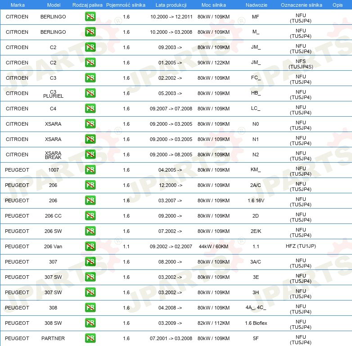The image size is (352, 346).
Task: Click the body code 4A_, 4C_
Action: [x=256, y=307]
